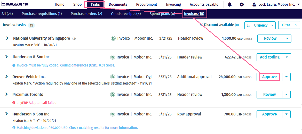The width and height of the screenshot is (302, 134).
Task: Click the Invoice must be fully coded message
Action: point(66,65)
